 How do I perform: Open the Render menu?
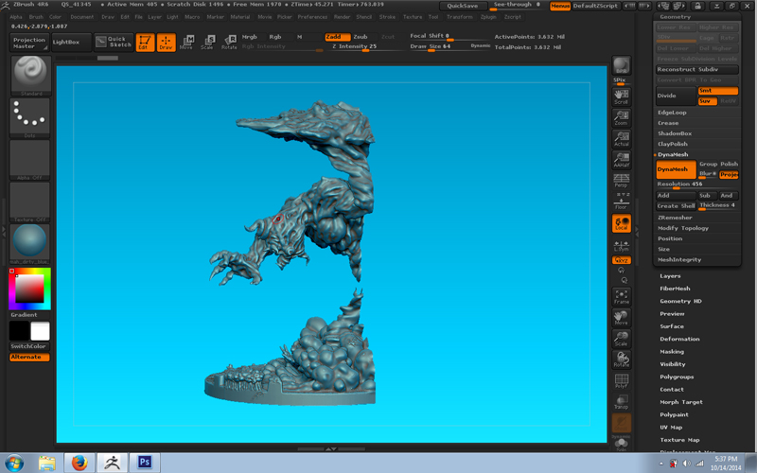click(342, 17)
